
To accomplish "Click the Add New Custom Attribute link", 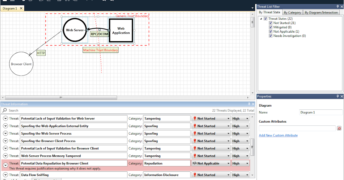I will tap(278, 135).
